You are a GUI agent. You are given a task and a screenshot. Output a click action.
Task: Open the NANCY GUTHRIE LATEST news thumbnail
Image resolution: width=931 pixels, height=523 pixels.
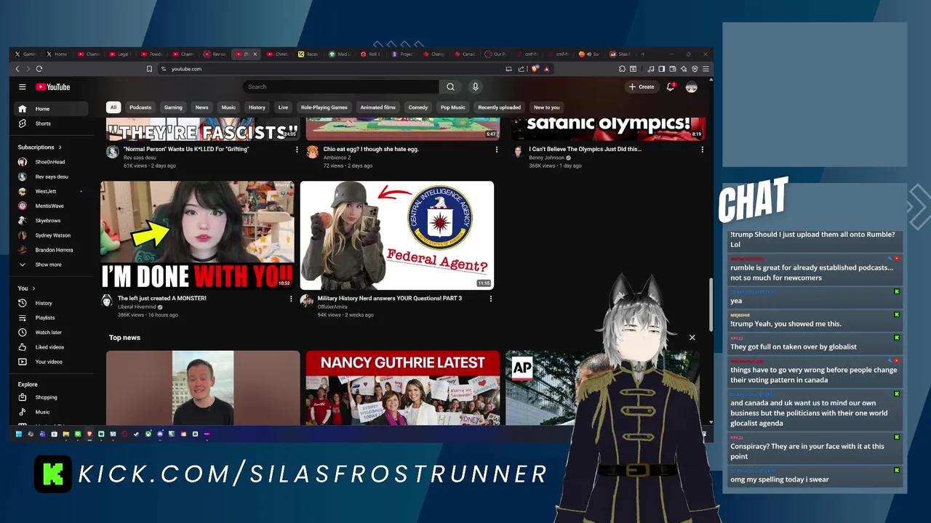point(403,388)
